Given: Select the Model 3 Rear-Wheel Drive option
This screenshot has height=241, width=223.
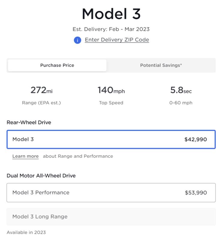Looking at the screenshot, I should [111, 139].
